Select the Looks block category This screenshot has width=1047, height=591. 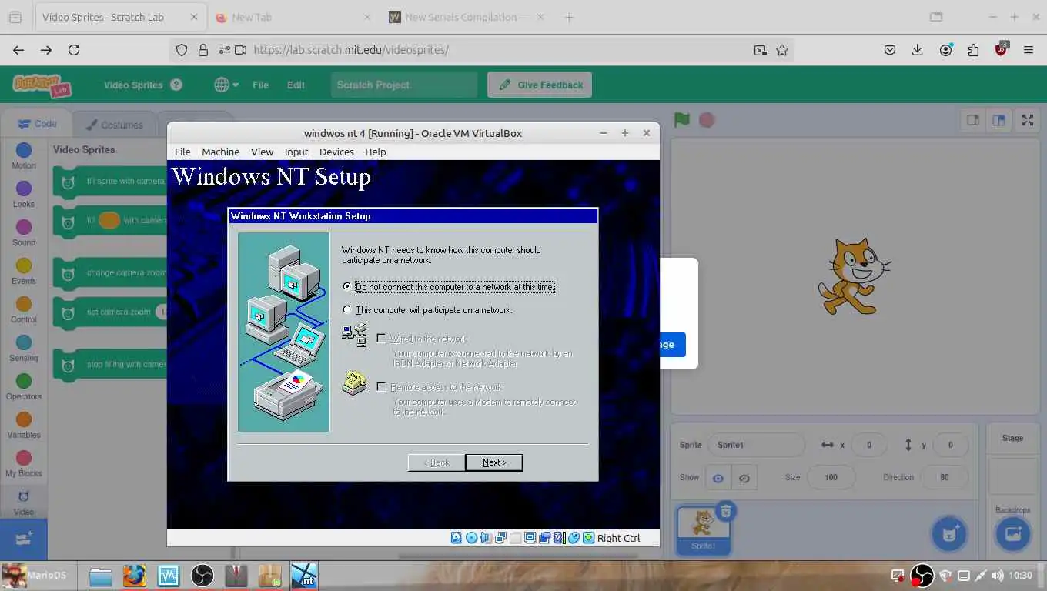click(x=24, y=195)
